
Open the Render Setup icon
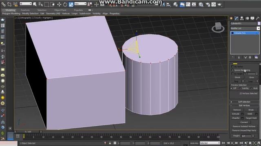208,4
